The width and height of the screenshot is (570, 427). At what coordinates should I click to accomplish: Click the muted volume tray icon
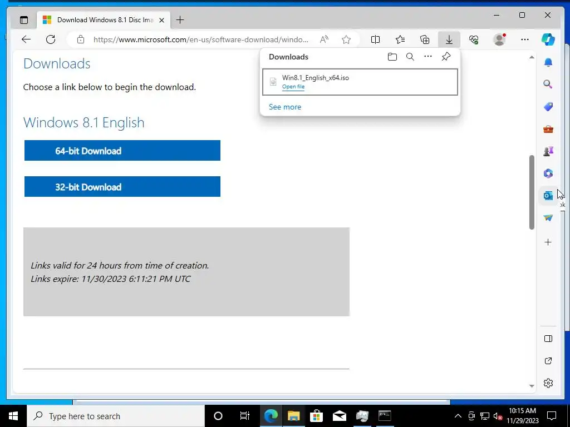(x=498, y=416)
